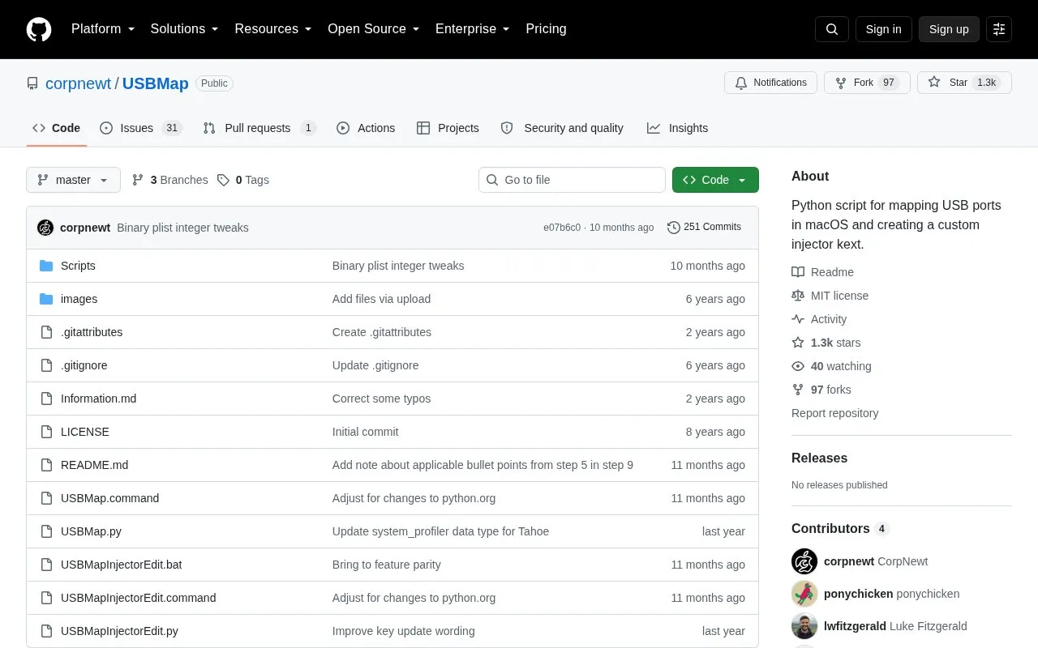Expand the Resources menu
The width and height of the screenshot is (1038, 648).
click(273, 29)
